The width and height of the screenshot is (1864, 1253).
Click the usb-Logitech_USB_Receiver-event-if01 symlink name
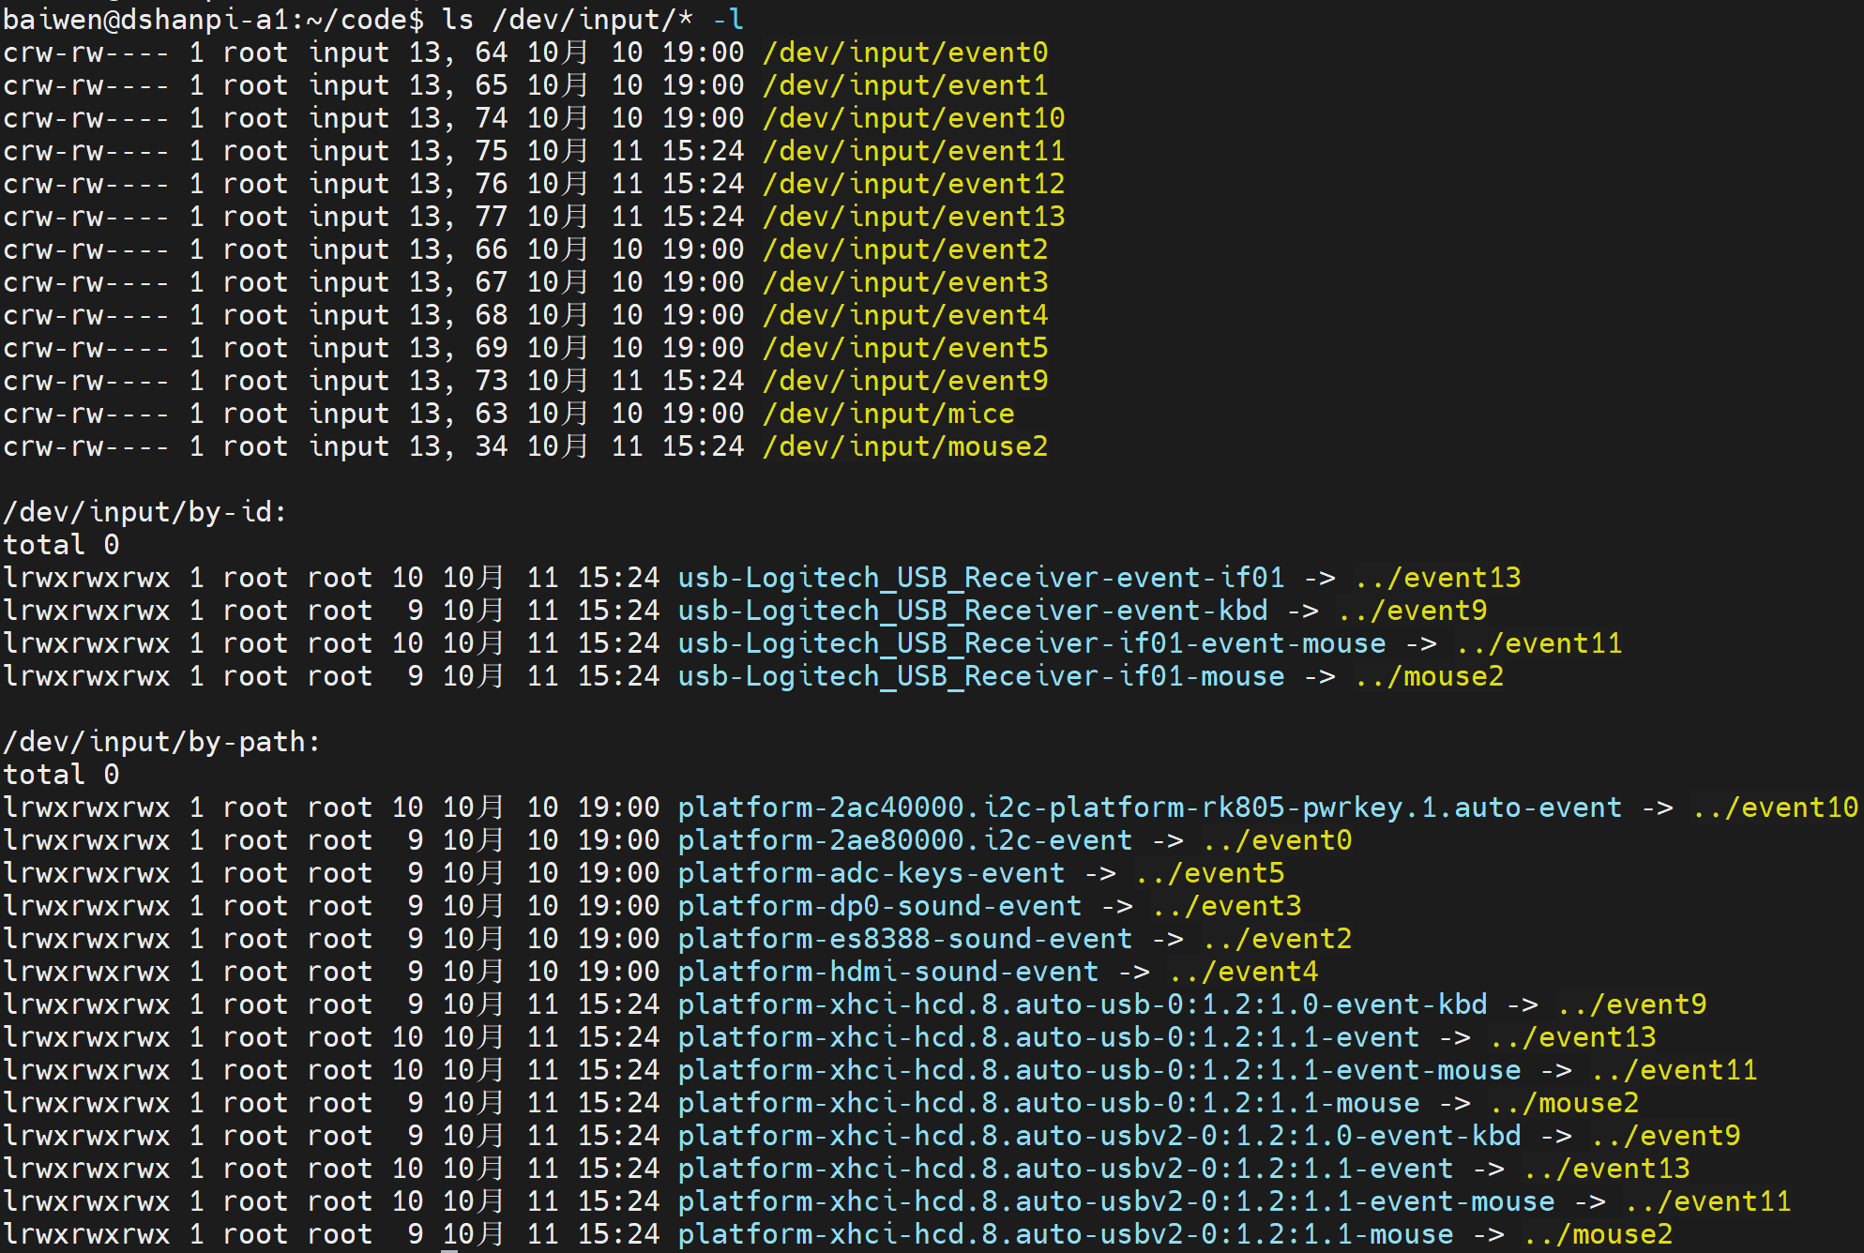point(980,578)
